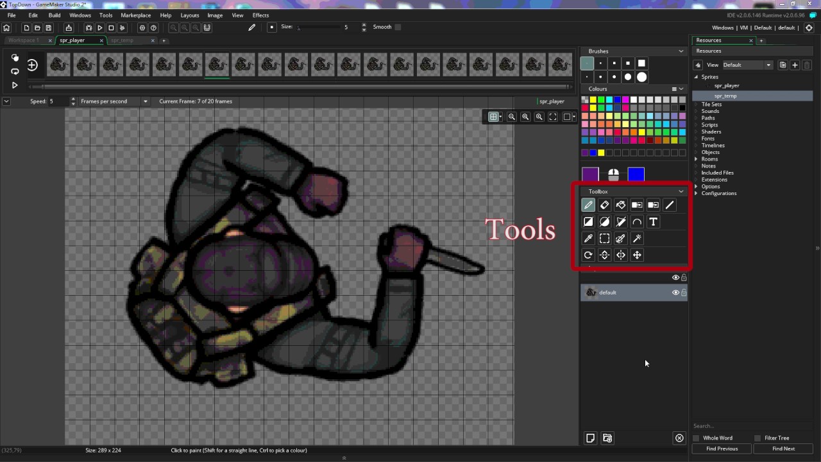This screenshot has width=821, height=462.
Task: Add a new frame with the plus icon
Action: pos(32,65)
